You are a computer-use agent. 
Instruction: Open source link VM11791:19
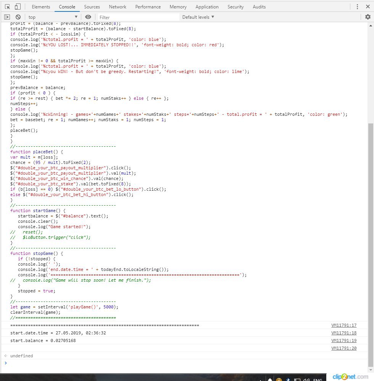pos(344,340)
